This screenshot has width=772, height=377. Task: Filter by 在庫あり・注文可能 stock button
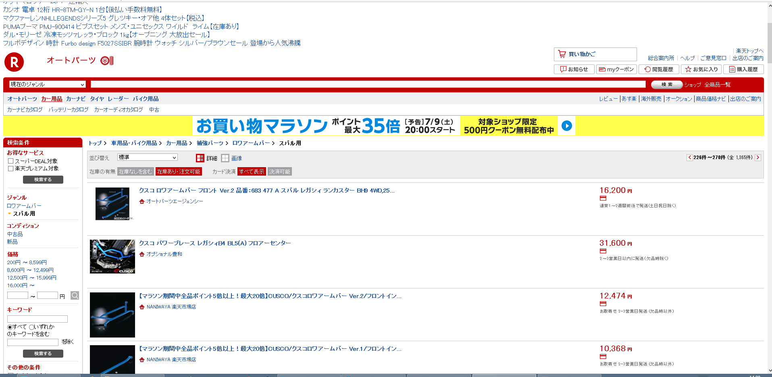(179, 172)
